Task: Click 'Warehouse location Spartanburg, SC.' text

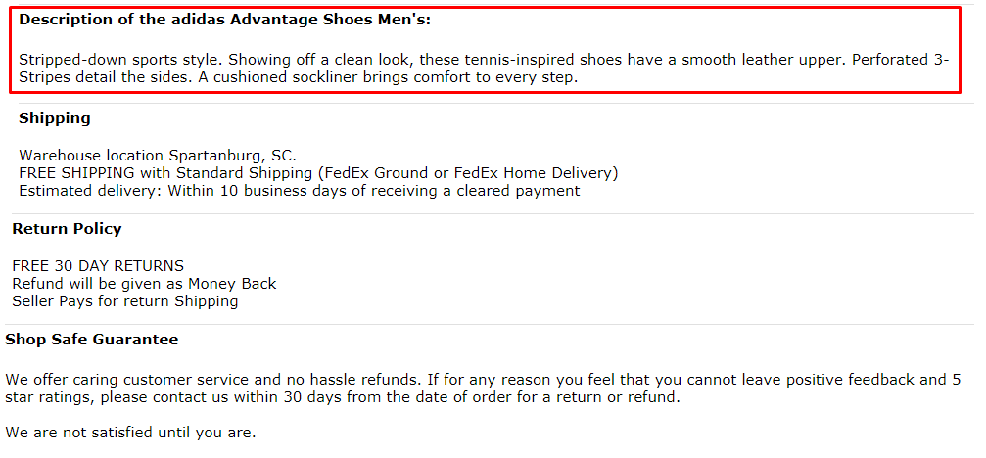Action: [x=158, y=156]
